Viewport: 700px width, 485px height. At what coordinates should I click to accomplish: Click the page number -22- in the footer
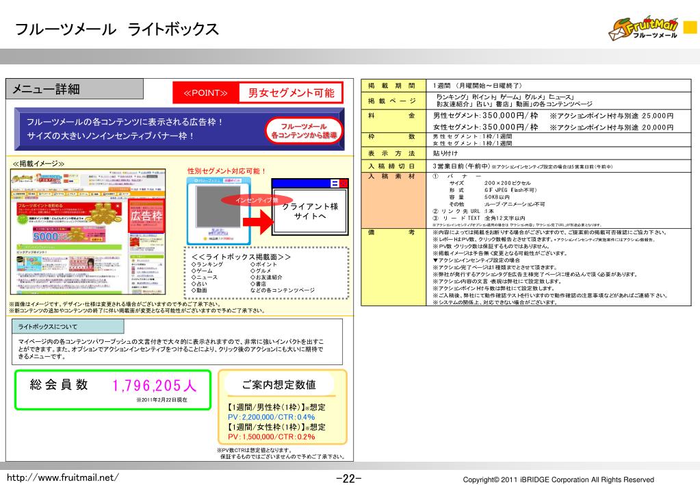(349, 479)
